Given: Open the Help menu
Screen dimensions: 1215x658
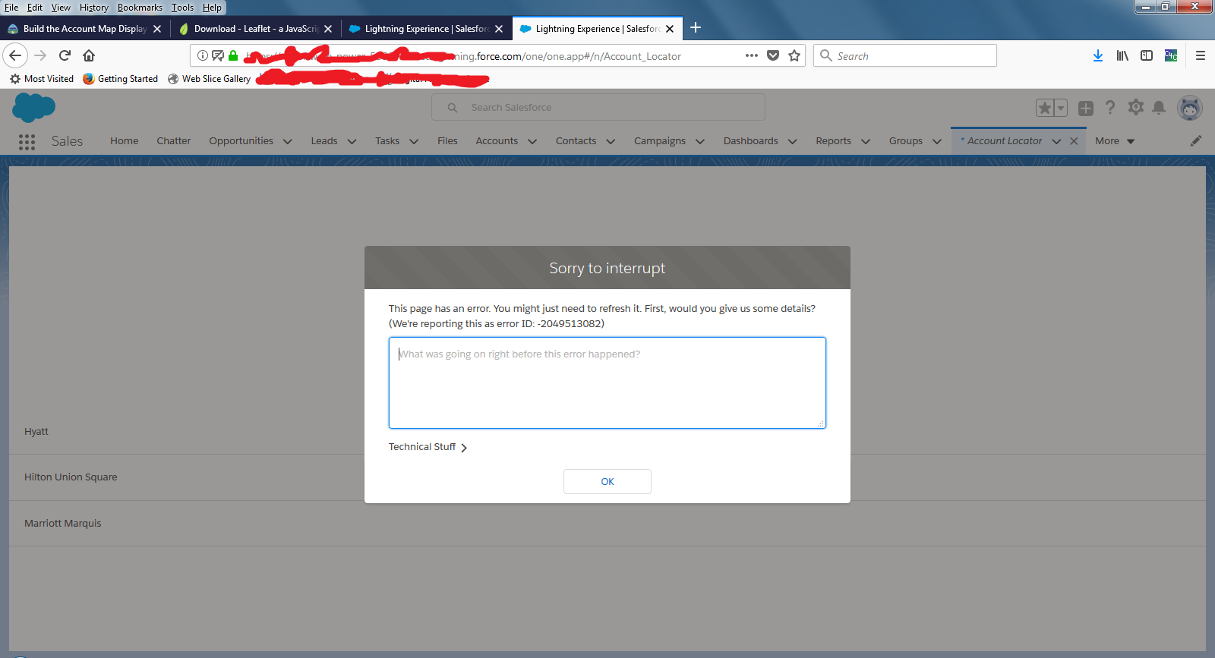Looking at the screenshot, I should coord(212,8).
